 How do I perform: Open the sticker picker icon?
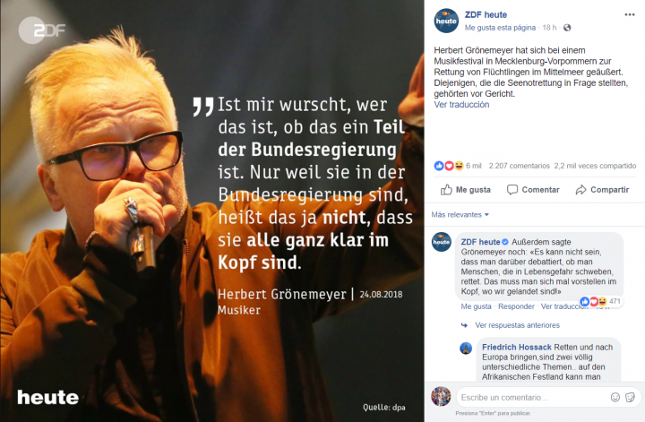630,397
